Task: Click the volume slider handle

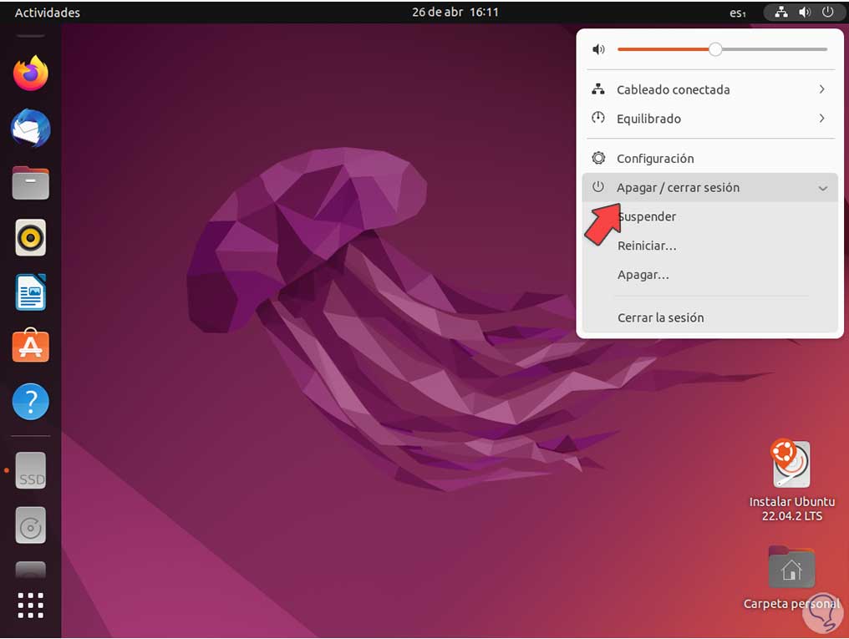Action: pos(715,49)
